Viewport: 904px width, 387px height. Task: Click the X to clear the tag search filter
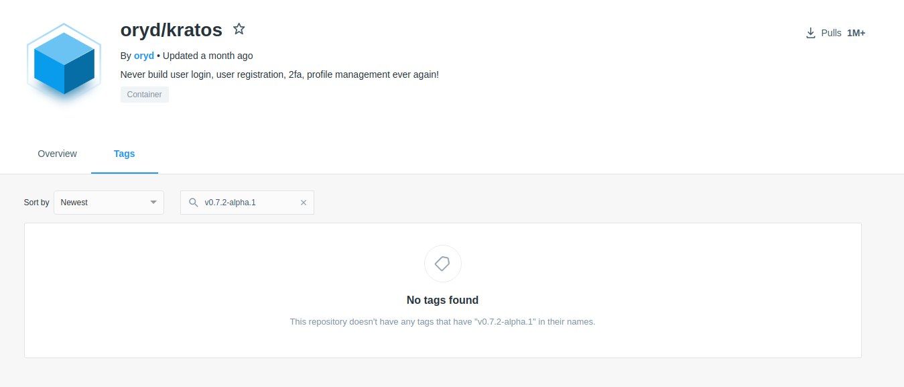[x=304, y=202]
